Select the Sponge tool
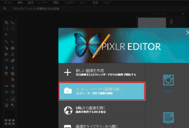The height and width of the screenshot is (128, 189). (13, 73)
